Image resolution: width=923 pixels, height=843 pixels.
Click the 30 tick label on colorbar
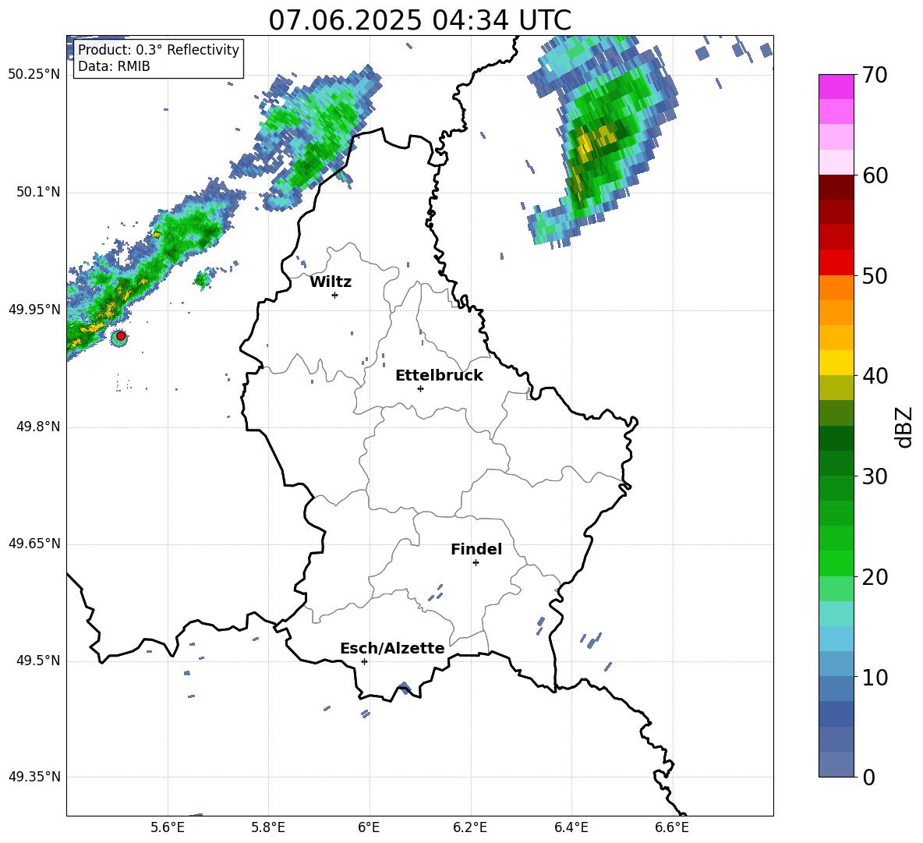click(875, 476)
